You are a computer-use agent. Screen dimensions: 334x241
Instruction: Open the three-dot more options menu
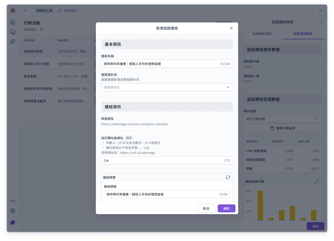point(320,22)
